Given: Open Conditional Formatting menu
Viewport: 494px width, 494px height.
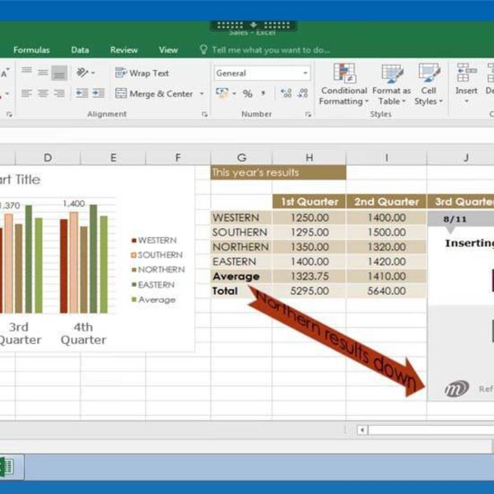Looking at the screenshot, I should point(344,85).
